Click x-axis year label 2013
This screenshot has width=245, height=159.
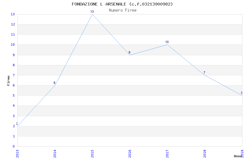click(x=17, y=154)
